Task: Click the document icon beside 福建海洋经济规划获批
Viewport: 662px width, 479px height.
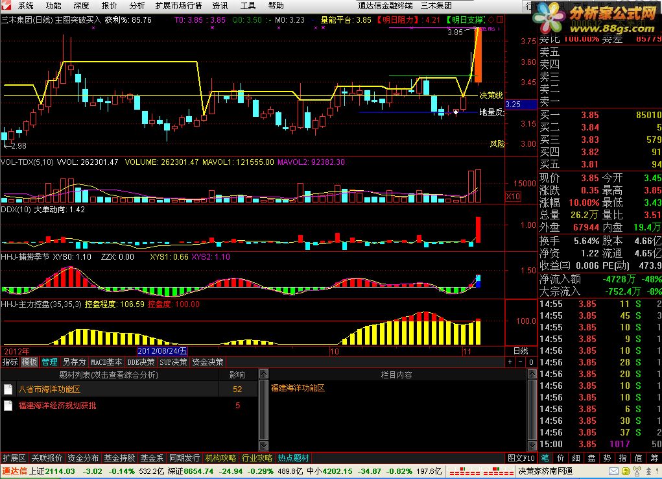Action: [x=8, y=406]
